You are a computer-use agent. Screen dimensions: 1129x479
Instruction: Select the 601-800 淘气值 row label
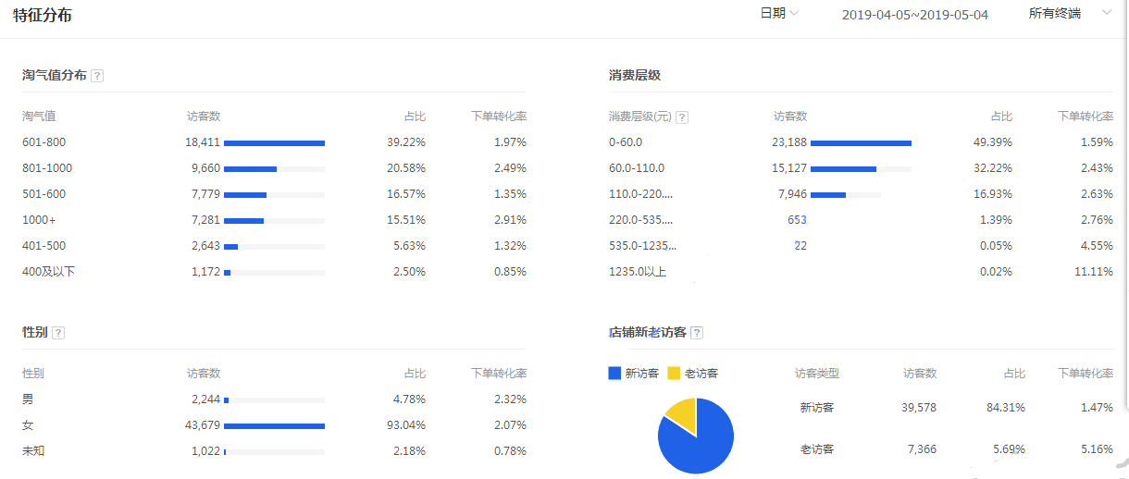tap(44, 142)
